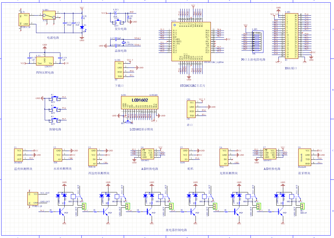Click the S_X1 11.0592M crystal symbol
Viewport: 334px width, 238px height.
point(123,42)
